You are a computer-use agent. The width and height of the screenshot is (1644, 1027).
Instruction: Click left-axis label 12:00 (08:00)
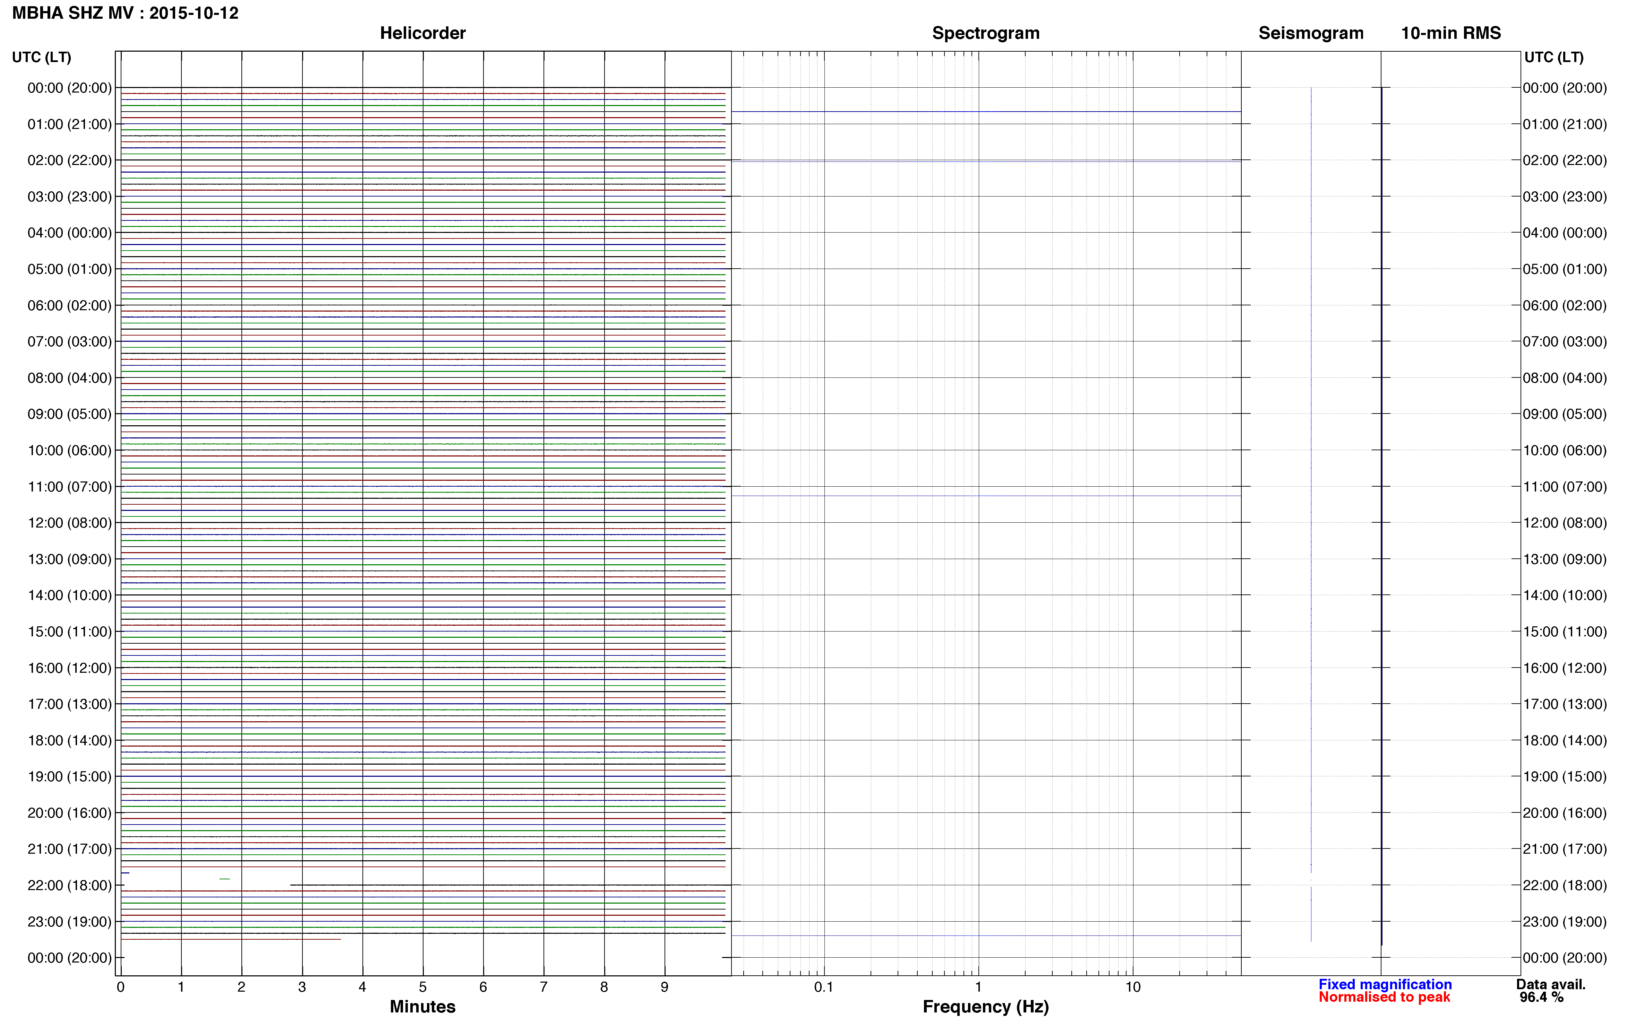(x=69, y=523)
